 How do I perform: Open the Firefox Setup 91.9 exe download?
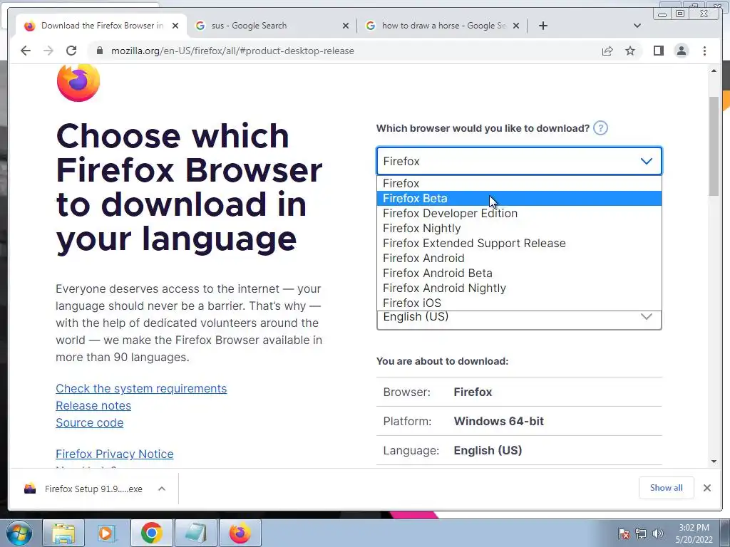(84, 489)
